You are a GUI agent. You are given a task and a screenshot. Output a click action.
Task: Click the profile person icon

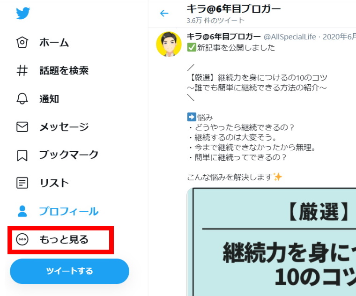click(22, 211)
